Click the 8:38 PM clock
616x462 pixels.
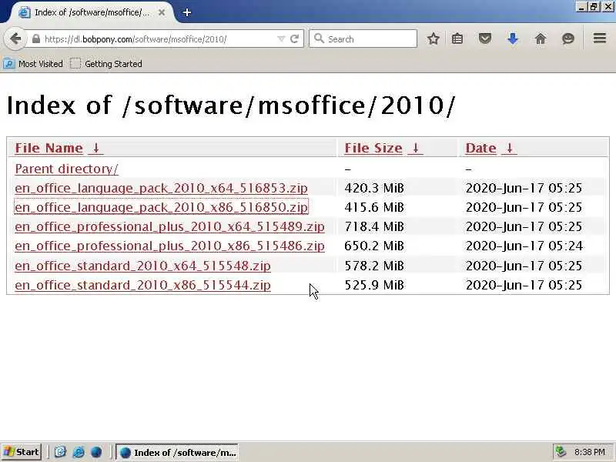tap(589, 452)
